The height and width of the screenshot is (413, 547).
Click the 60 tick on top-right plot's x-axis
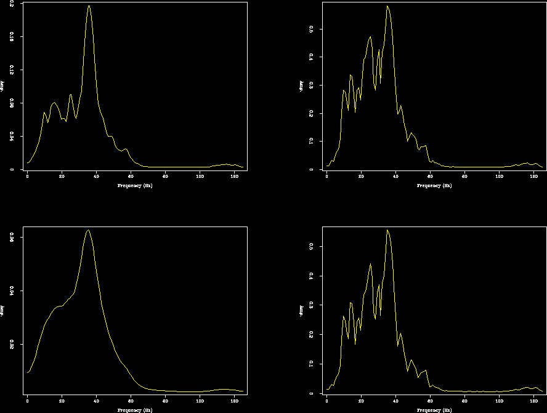tap(430, 176)
